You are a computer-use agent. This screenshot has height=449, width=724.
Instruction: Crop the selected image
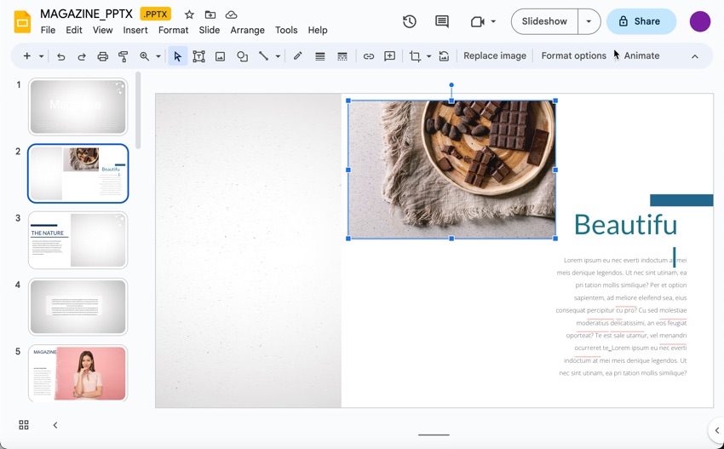[x=415, y=56]
